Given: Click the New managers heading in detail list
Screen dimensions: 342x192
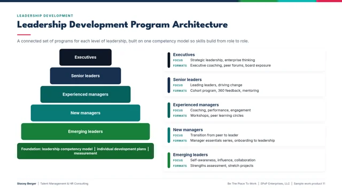Looking at the screenshot, I should [188, 130].
